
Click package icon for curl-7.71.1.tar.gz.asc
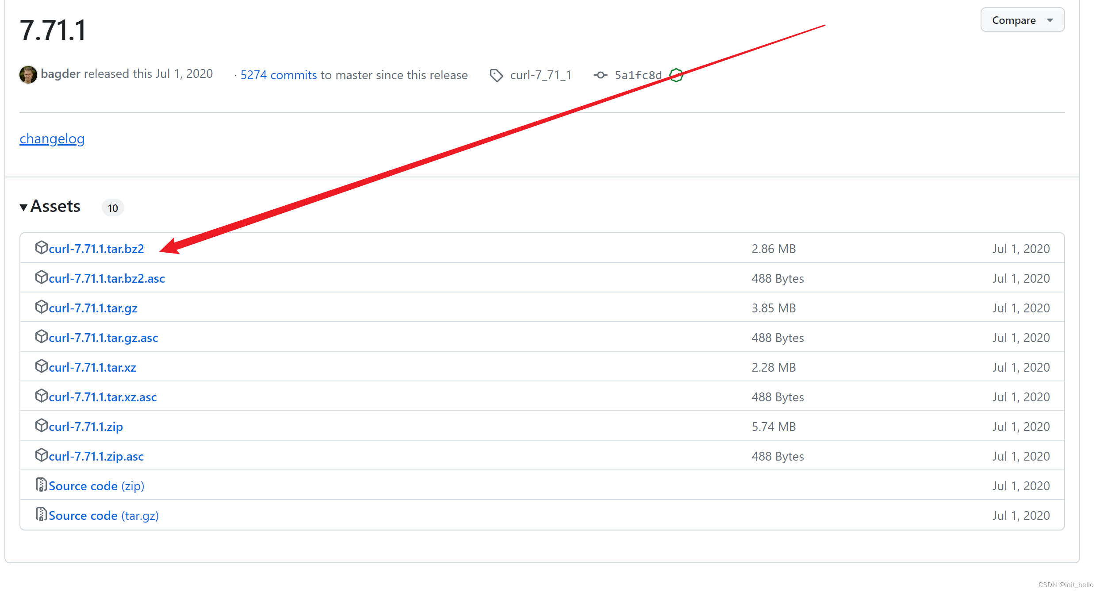pyautogui.click(x=41, y=336)
